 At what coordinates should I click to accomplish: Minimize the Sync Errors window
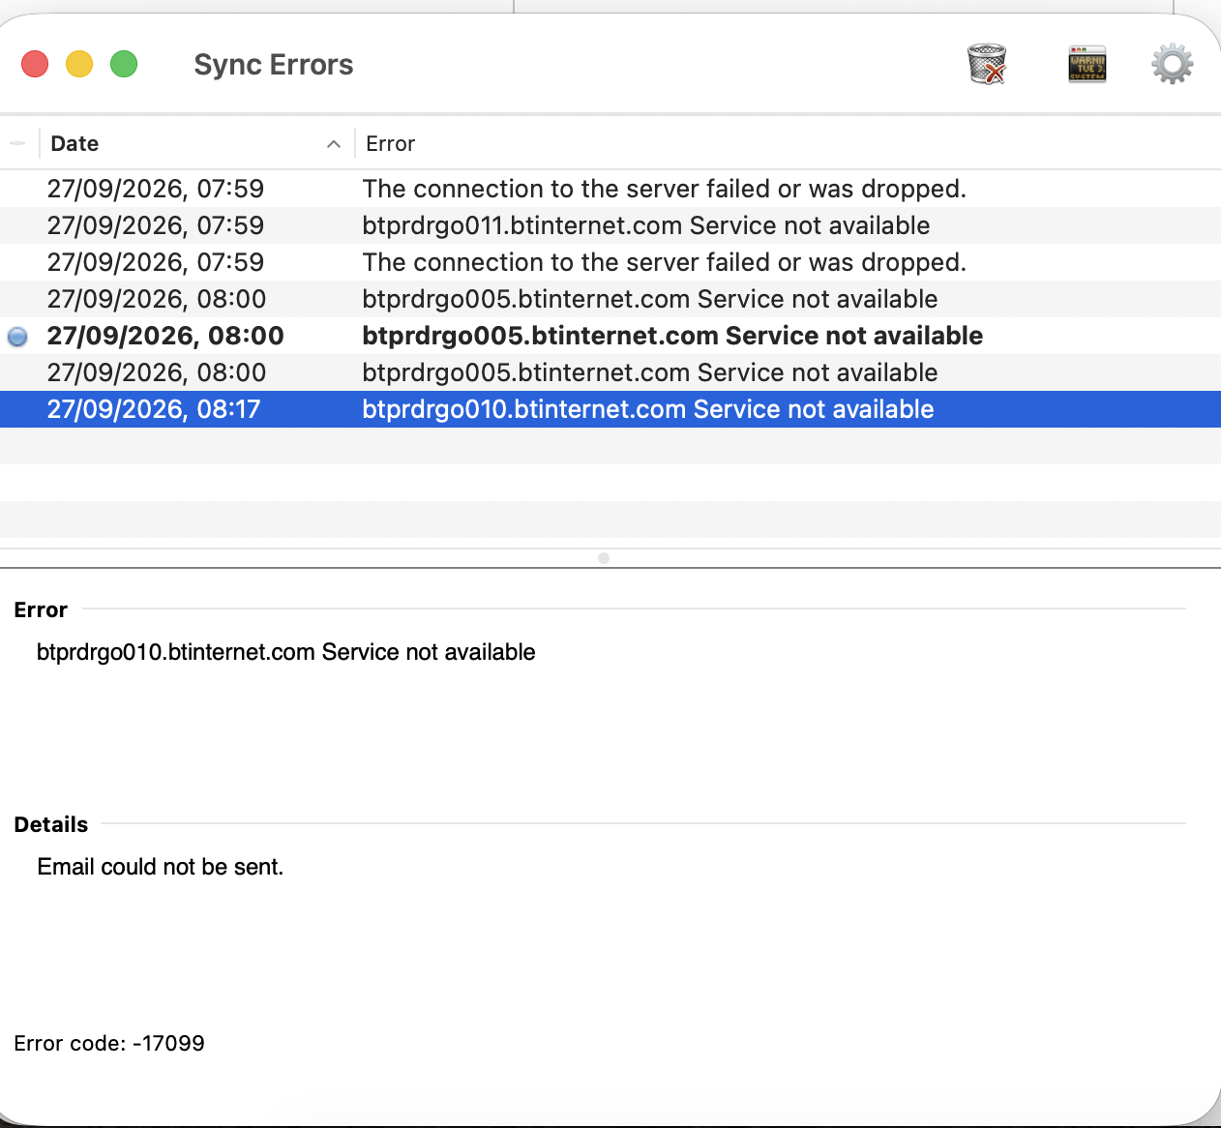click(79, 65)
